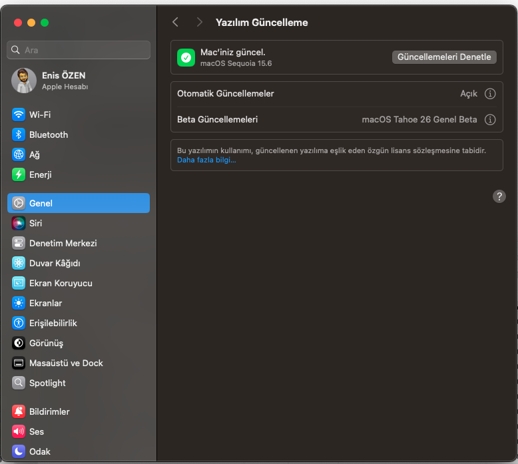
Task: Go forward with the right chevron
Action: 199,22
